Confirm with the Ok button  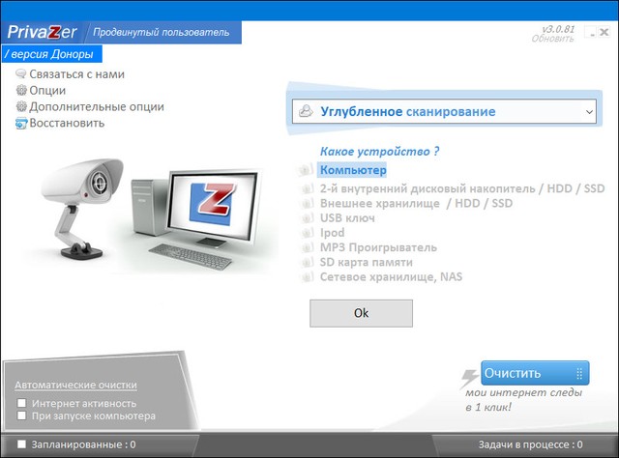pyautogui.click(x=361, y=313)
